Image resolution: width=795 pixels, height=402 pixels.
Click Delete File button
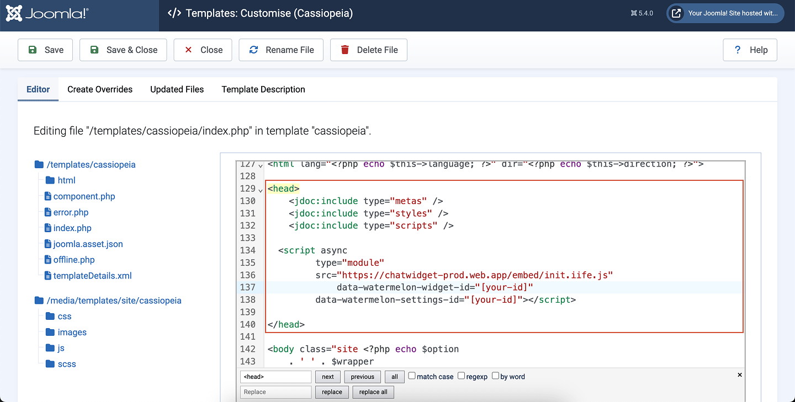click(369, 50)
